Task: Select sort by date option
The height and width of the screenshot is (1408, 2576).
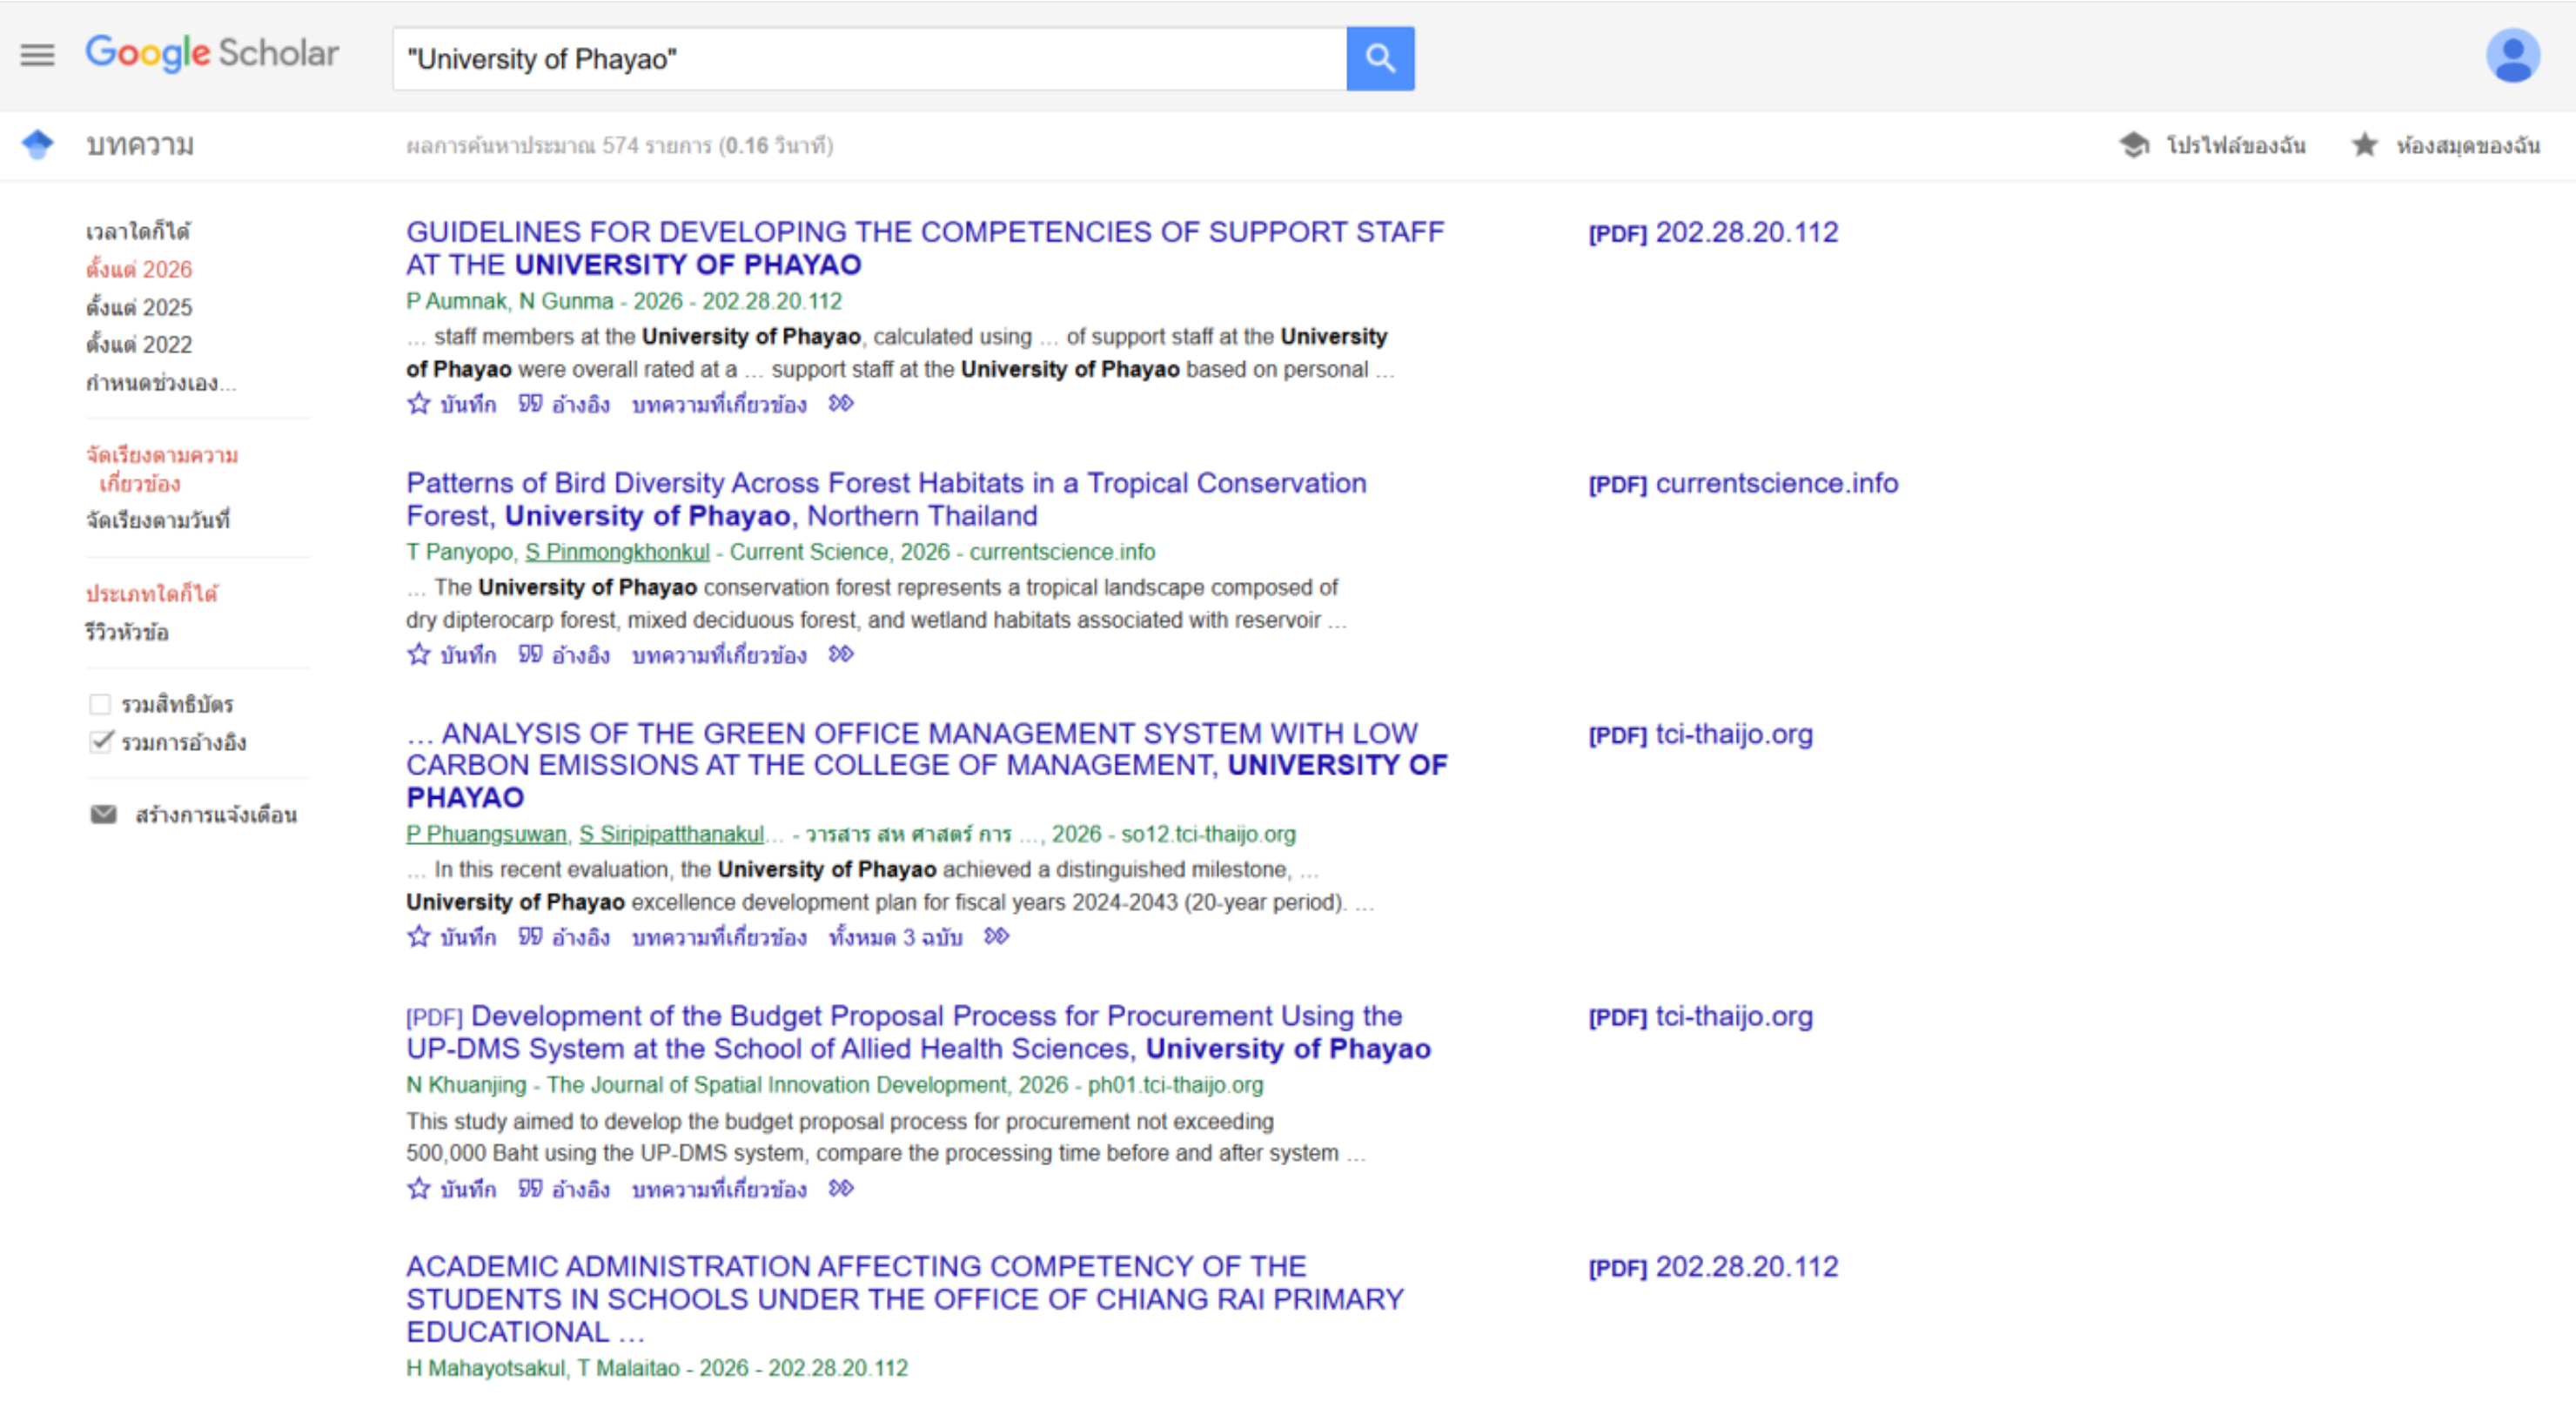Action: 158,519
